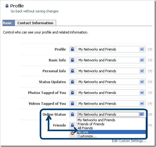The width and height of the screenshot is (156, 147).
Task: Click lock icon for Videos Tagged of You
Action: click(x=72, y=104)
